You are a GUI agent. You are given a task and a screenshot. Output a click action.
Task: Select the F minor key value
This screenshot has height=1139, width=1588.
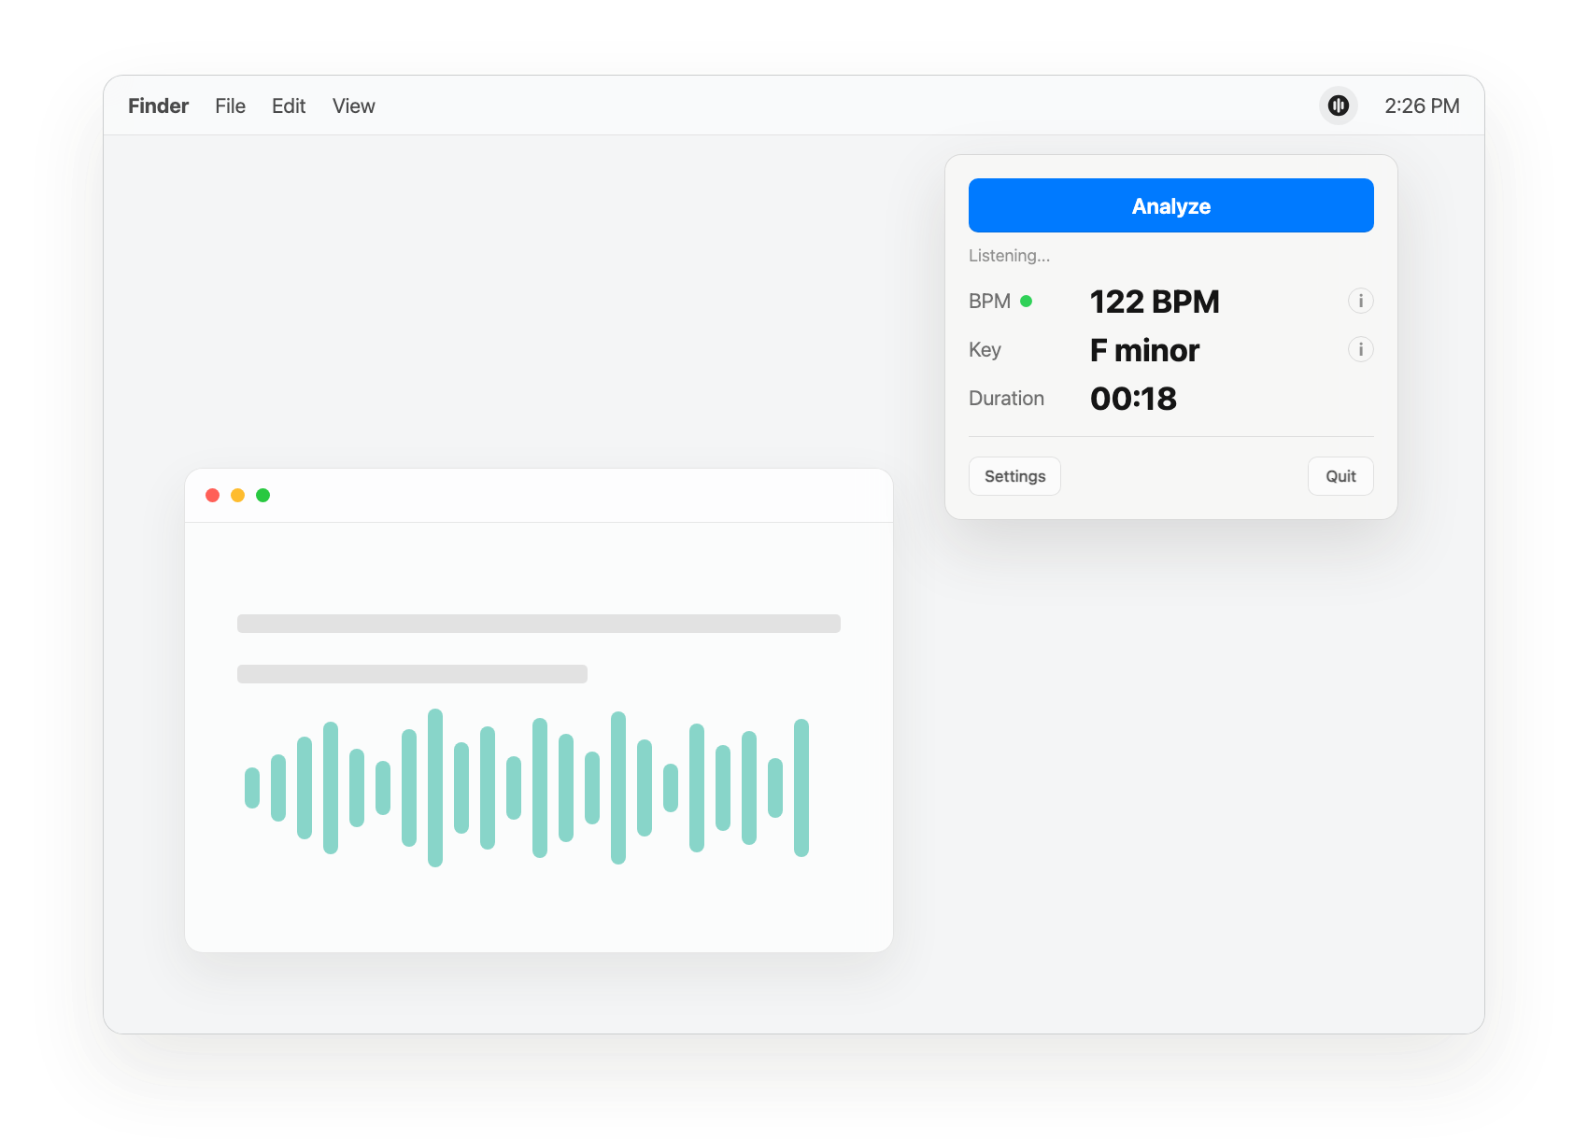click(1144, 350)
